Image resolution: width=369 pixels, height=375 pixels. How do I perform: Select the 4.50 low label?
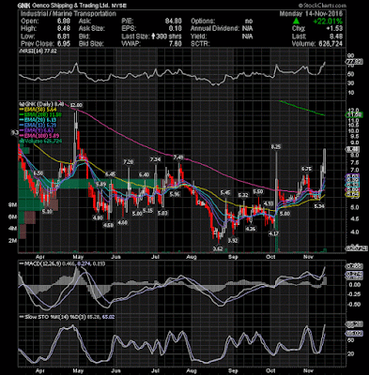click(x=108, y=225)
